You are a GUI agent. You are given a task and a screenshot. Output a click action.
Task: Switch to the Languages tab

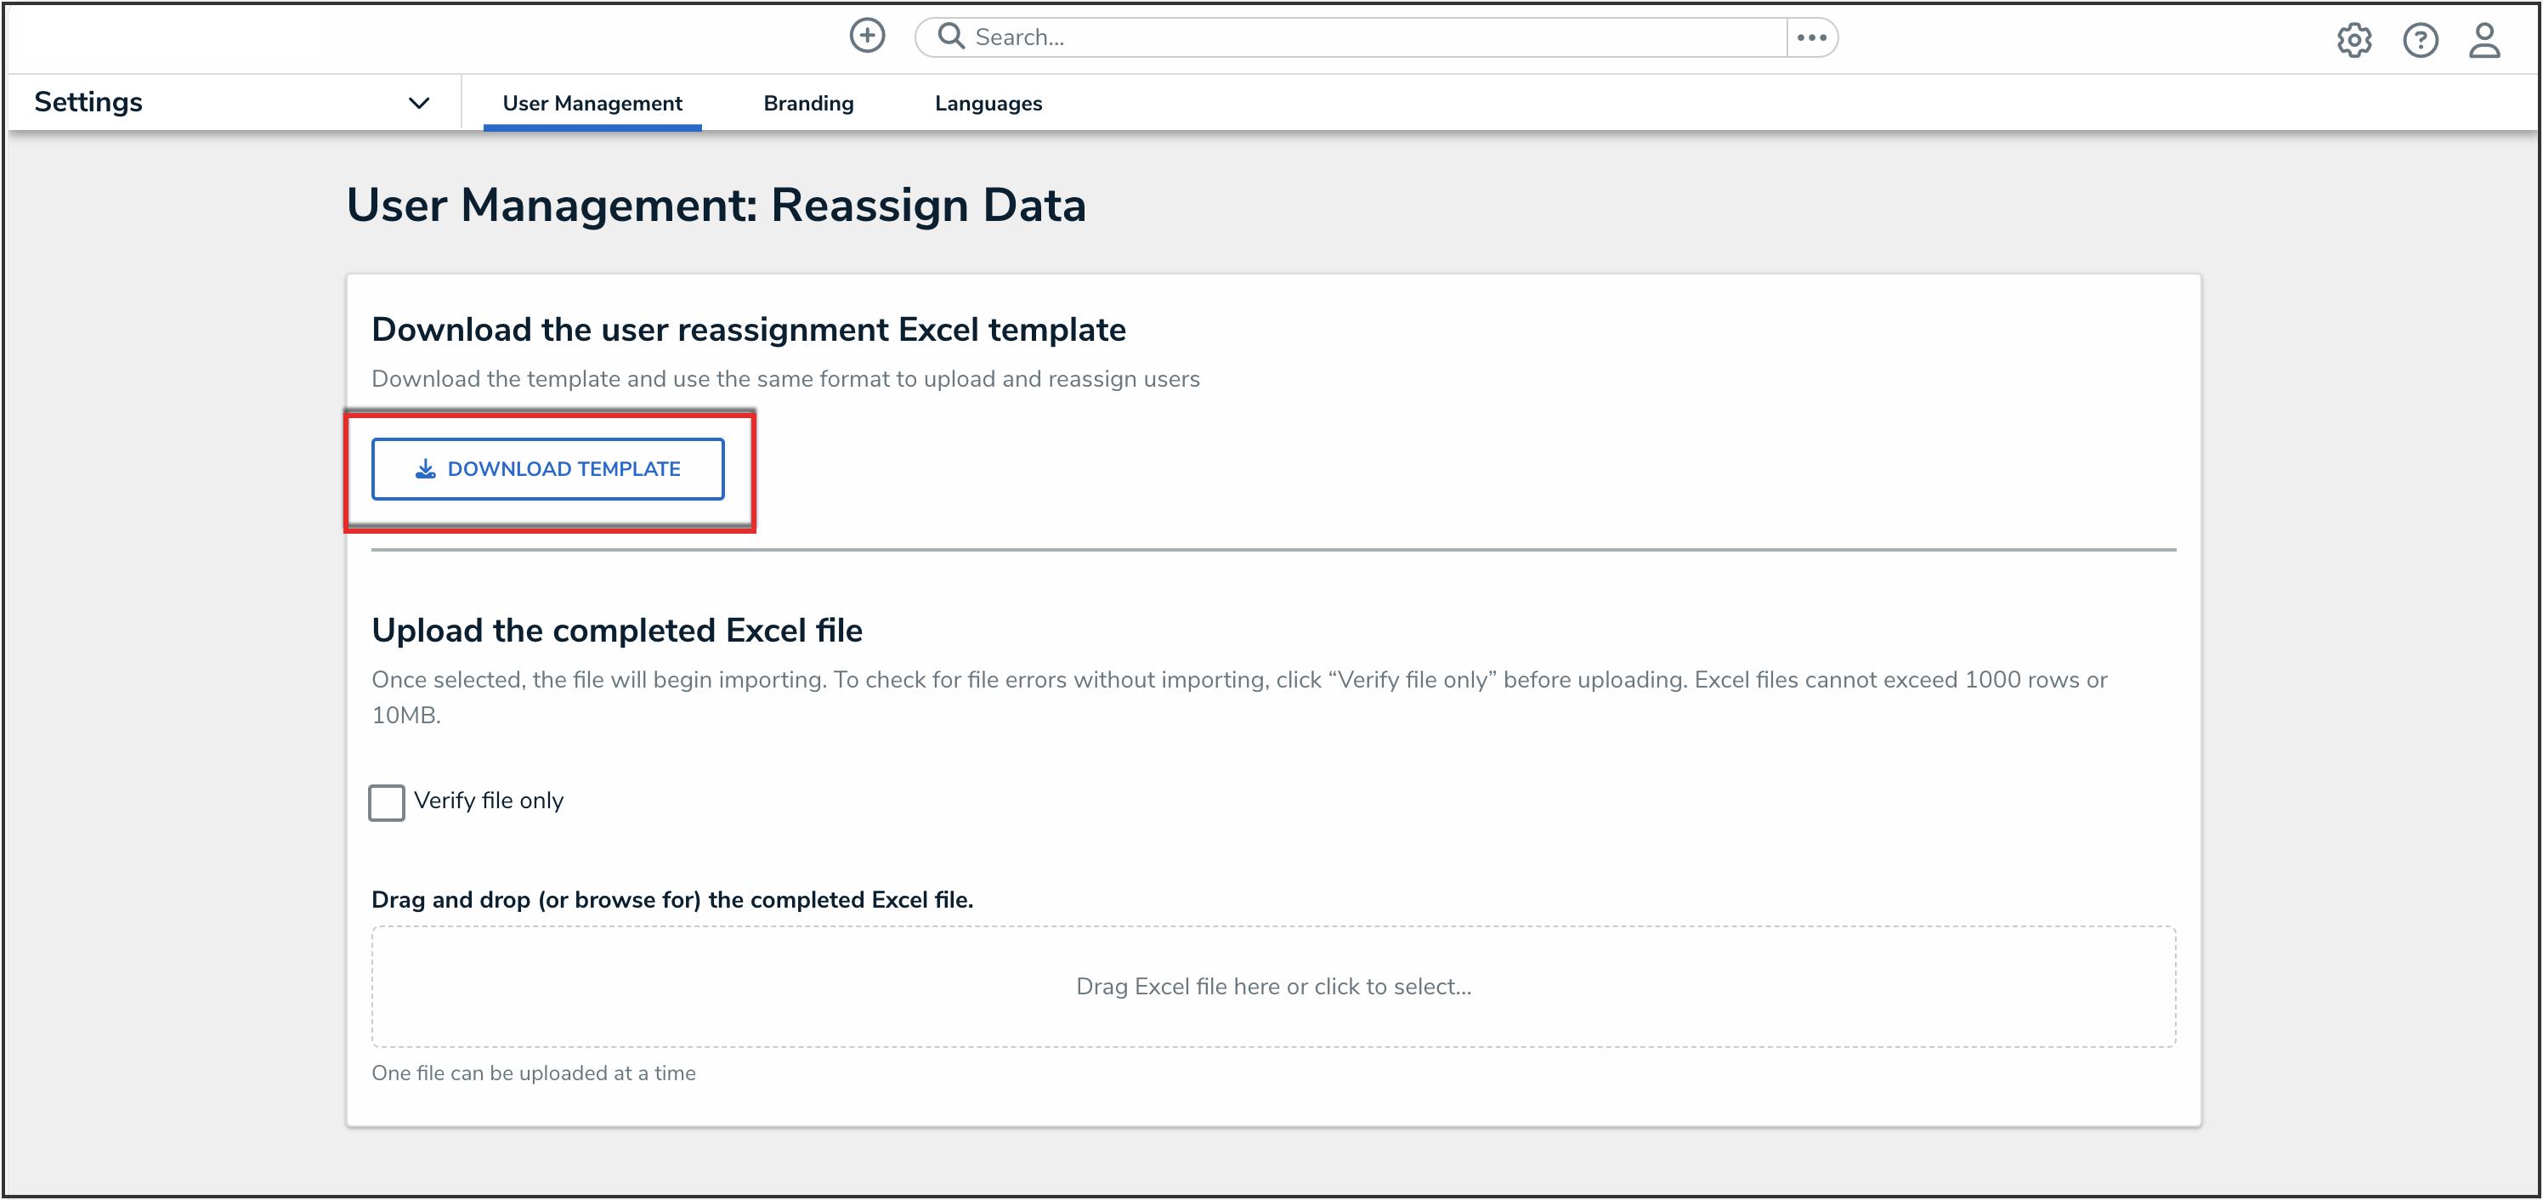pyautogui.click(x=987, y=104)
